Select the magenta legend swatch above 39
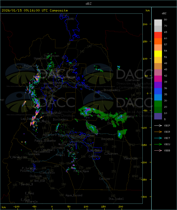 (x=158, y=79)
